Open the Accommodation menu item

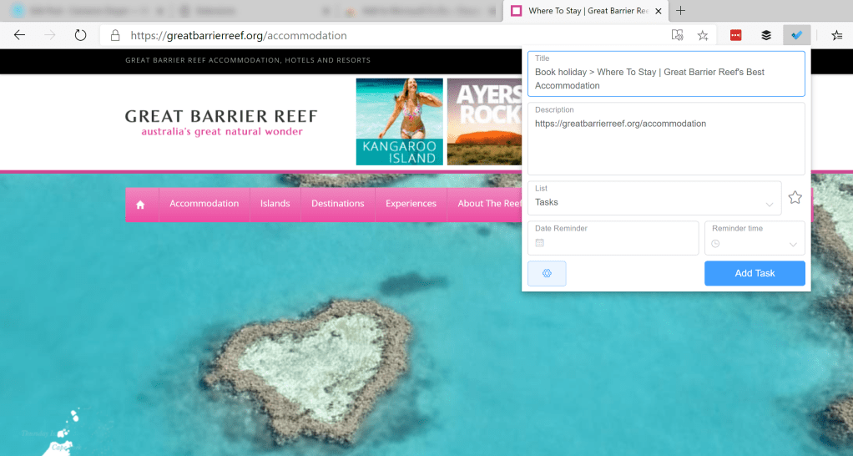pyautogui.click(x=204, y=204)
